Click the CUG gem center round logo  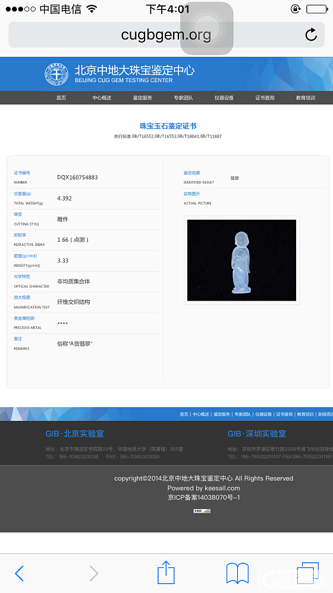(x=56, y=74)
